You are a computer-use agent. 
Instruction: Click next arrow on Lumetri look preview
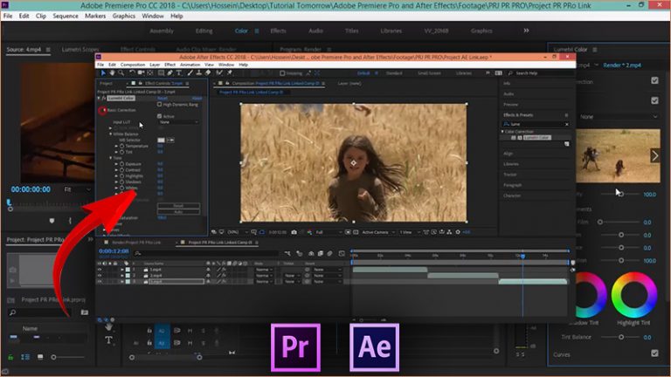click(x=654, y=155)
